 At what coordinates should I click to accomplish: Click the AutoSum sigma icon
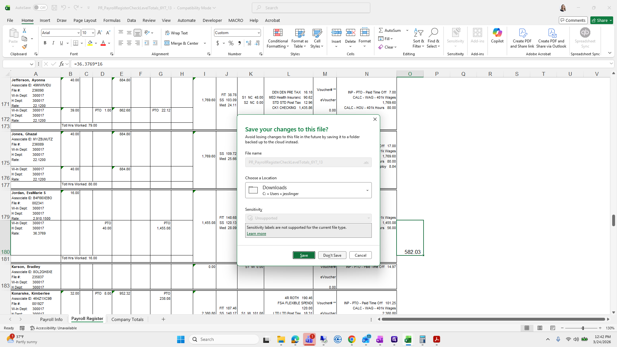click(x=381, y=30)
